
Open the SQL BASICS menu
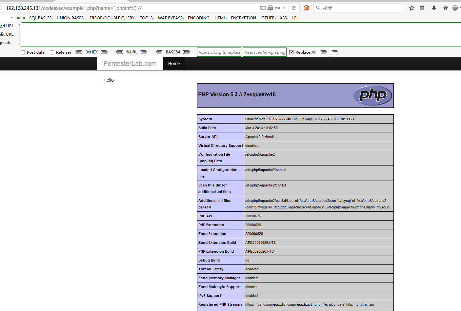pyautogui.click(x=41, y=18)
